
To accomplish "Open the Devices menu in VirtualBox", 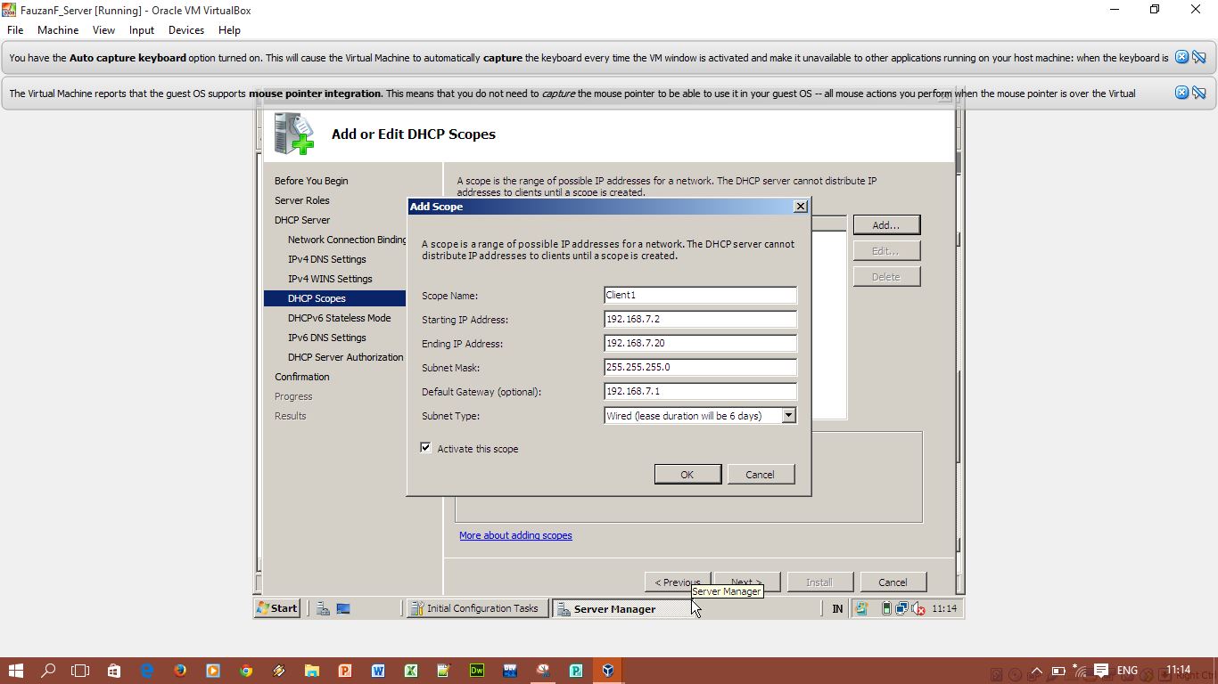I will [x=185, y=29].
